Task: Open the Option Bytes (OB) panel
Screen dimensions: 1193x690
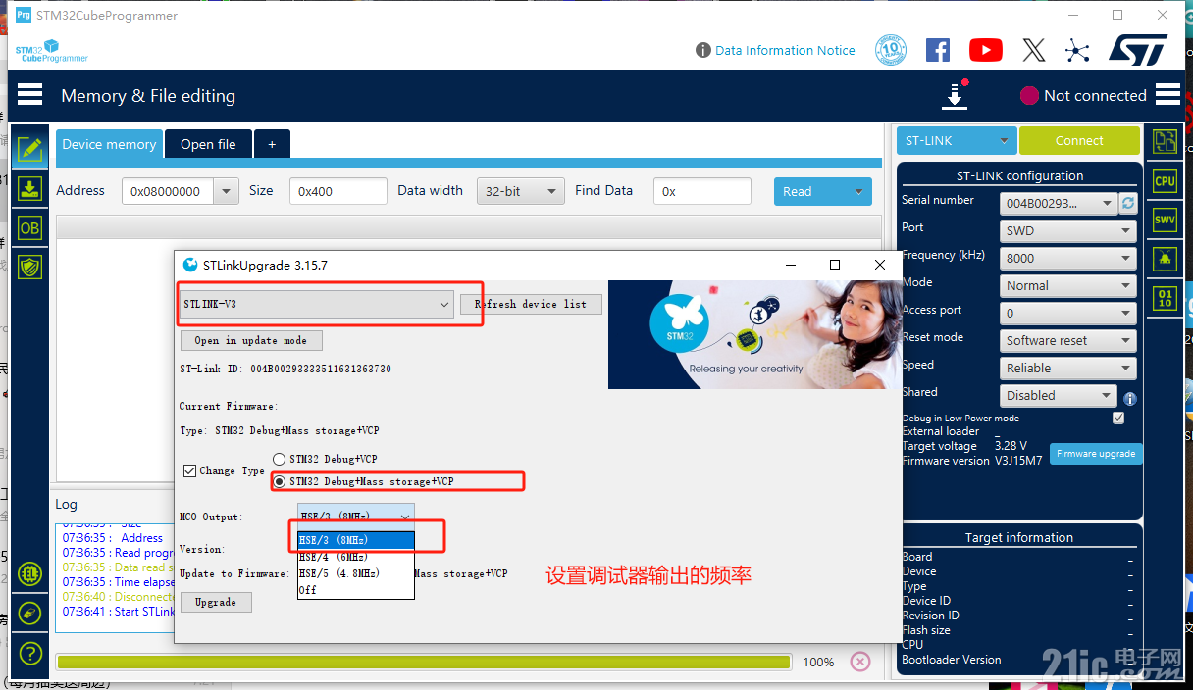Action: click(x=30, y=227)
